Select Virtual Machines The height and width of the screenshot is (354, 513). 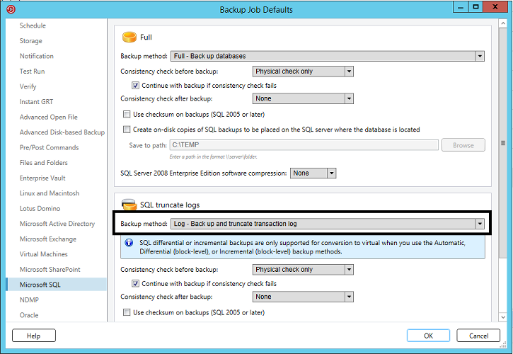[x=43, y=254]
